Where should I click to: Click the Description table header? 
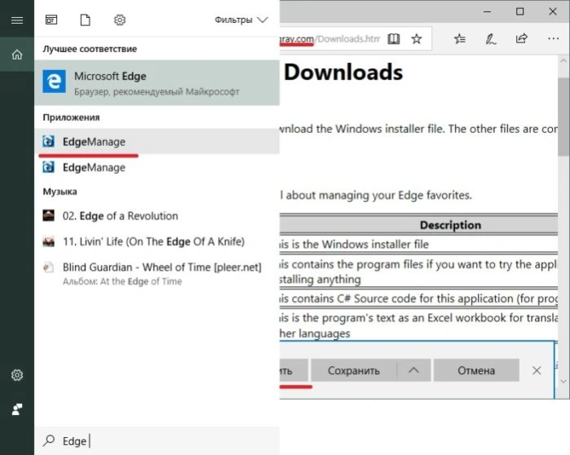[x=450, y=225]
